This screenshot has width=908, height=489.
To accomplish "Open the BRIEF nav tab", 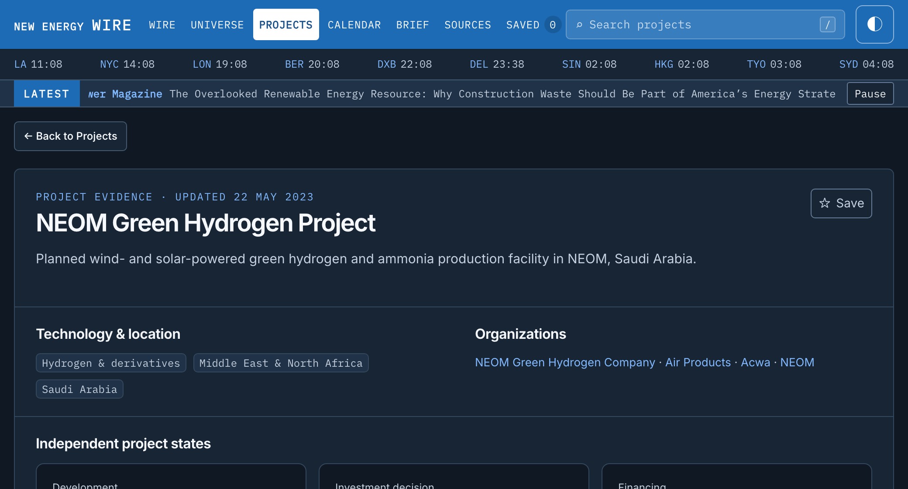I will tap(413, 25).
